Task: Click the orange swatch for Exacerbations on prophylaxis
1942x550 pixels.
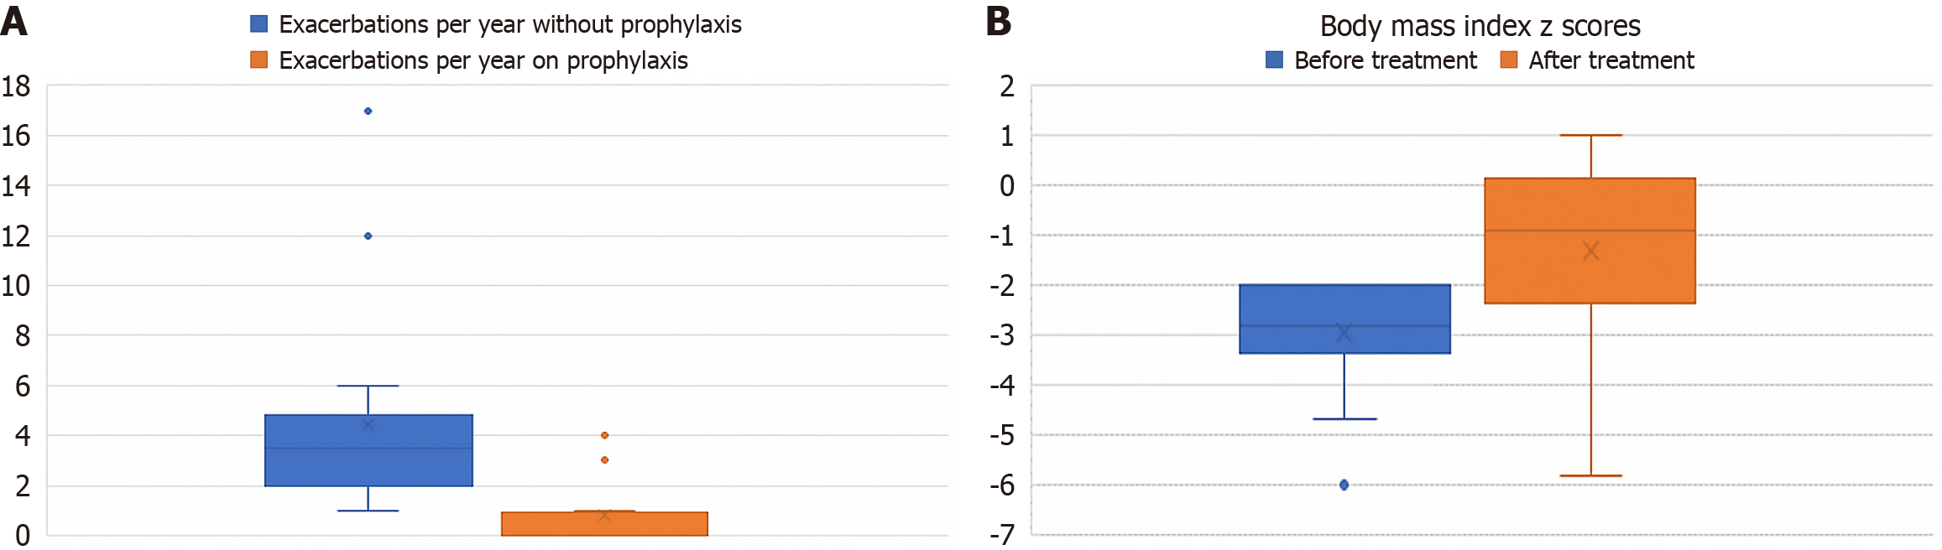Action: click(259, 60)
